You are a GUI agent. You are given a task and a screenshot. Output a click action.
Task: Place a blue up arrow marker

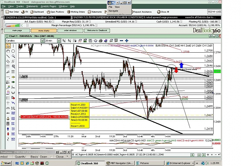coord(8,129)
